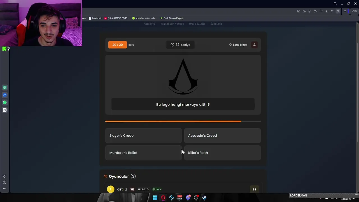The image size is (359, 202).
Task: Click the heart bookmark icon in toolbar
Action: [321, 11]
